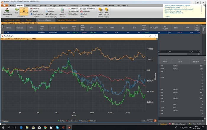Switch to Tournament Winnings Graph tab
Viewport: 207px width, 130px height.
67,20
